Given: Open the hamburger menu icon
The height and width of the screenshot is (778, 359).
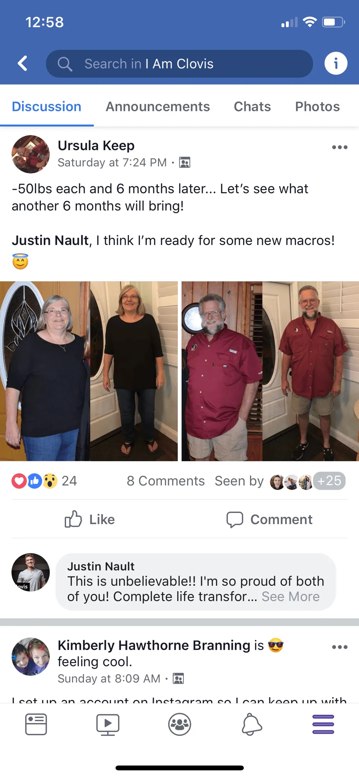Looking at the screenshot, I should point(323,724).
